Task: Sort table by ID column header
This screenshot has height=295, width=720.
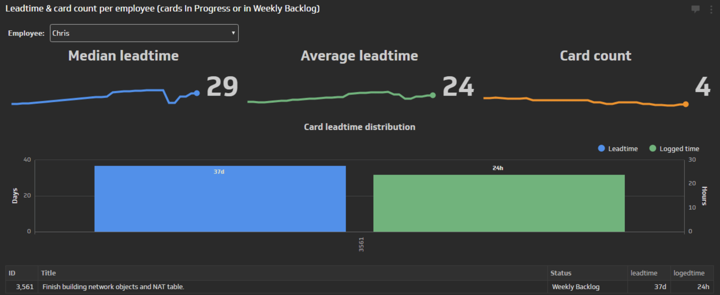Action: point(12,273)
